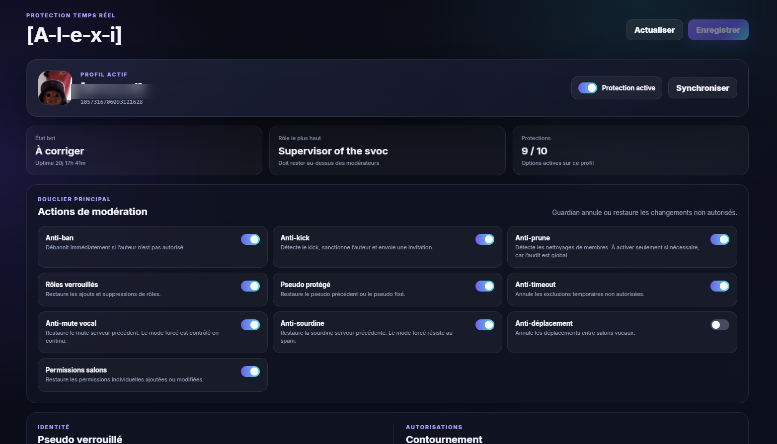777x444 pixels.
Task: Click the "BOUCLIER PRINCIPAL" section label
Action: tap(74, 199)
